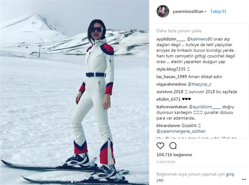Like the post with the heart icon

[160, 146]
